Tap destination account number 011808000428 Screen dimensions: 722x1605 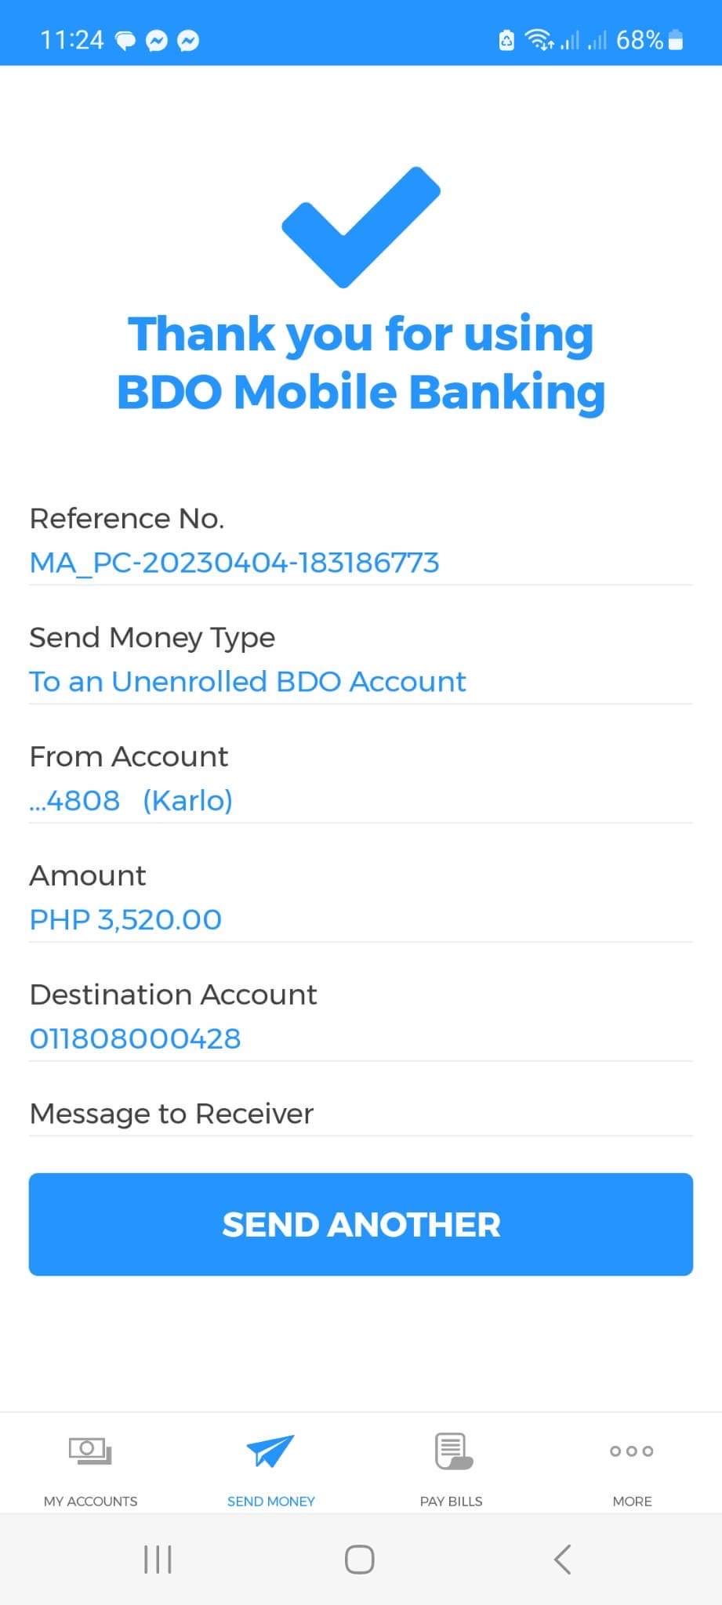point(135,1038)
